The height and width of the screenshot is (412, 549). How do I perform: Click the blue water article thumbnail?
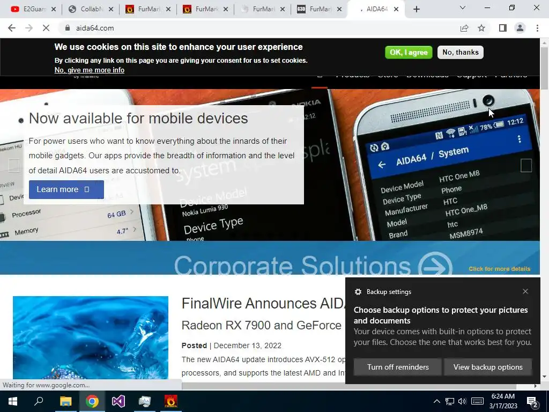(x=91, y=337)
